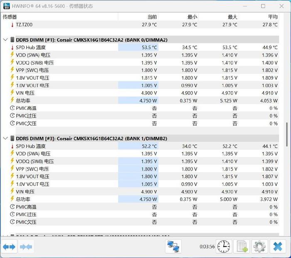Click DIMM #3 current value 52.2 °C

(x=149, y=146)
